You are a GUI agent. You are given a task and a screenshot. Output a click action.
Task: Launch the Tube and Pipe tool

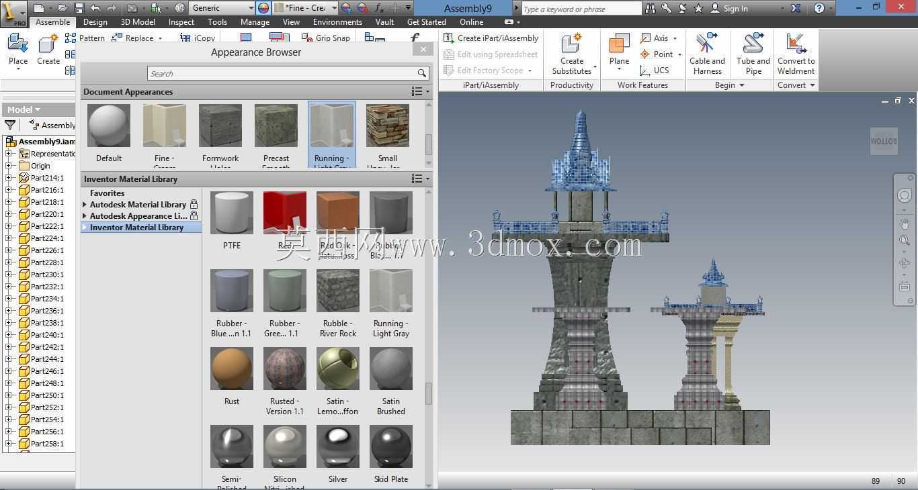pos(753,53)
